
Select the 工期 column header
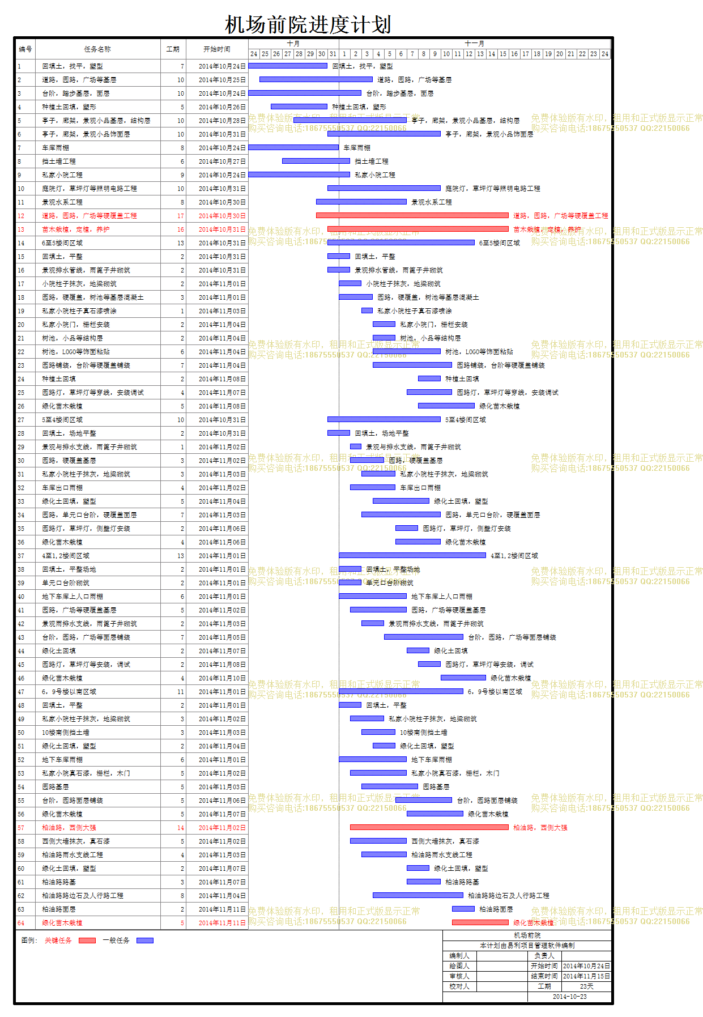tap(173, 49)
